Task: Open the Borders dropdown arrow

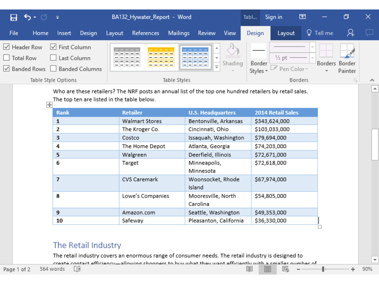Action: 326,71
